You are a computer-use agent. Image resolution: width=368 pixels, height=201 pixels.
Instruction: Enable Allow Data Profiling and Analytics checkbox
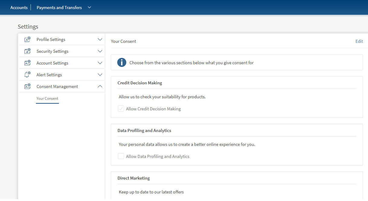point(121,156)
